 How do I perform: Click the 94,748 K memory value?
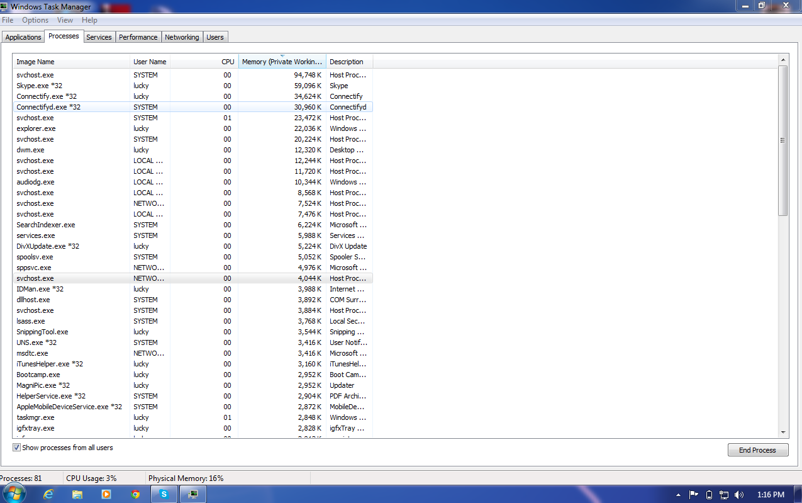point(308,75)
